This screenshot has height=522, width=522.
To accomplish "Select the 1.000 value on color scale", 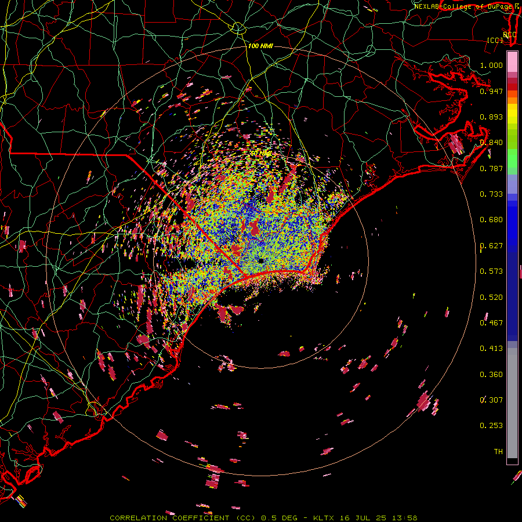I will [x=491, y=65].
